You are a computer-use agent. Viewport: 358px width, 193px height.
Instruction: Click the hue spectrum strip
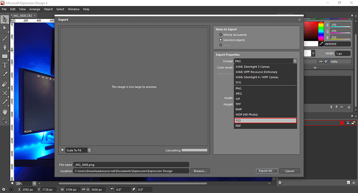pyautogui.click(x=321, y=31)
